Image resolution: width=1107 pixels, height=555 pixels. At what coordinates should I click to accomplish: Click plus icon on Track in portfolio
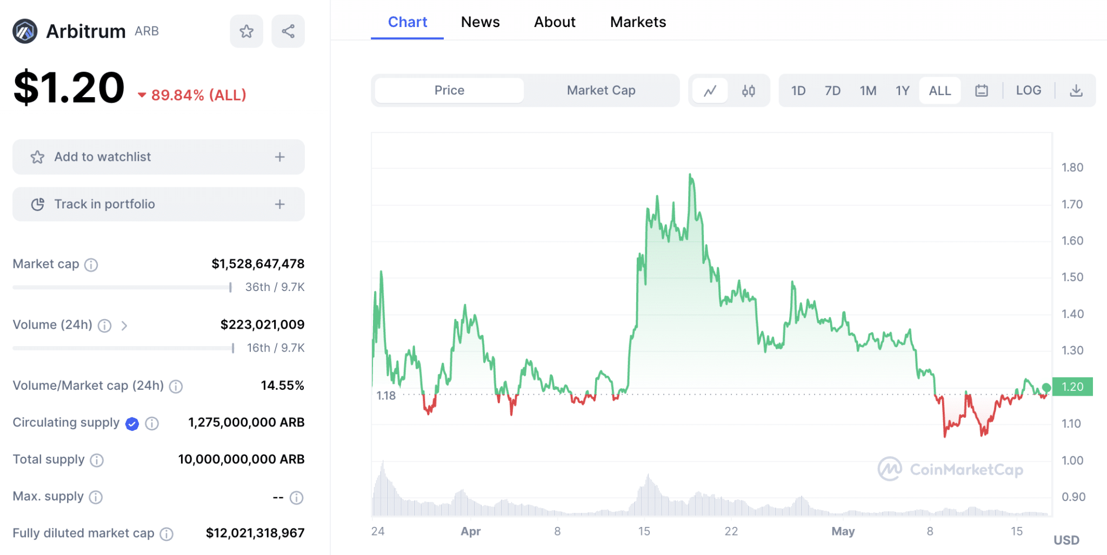[x=279, y=204]
